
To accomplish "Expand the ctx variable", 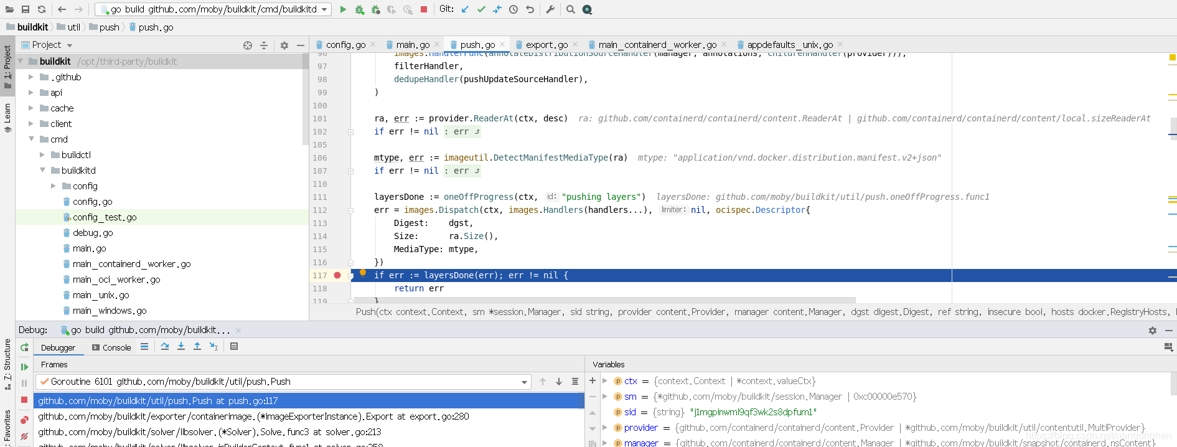I will (x=604, y=380).
